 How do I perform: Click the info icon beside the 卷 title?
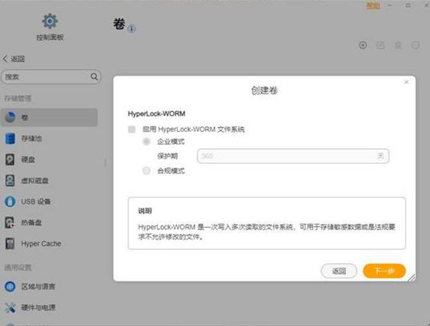pyautogui.click(x=131, y=29)
